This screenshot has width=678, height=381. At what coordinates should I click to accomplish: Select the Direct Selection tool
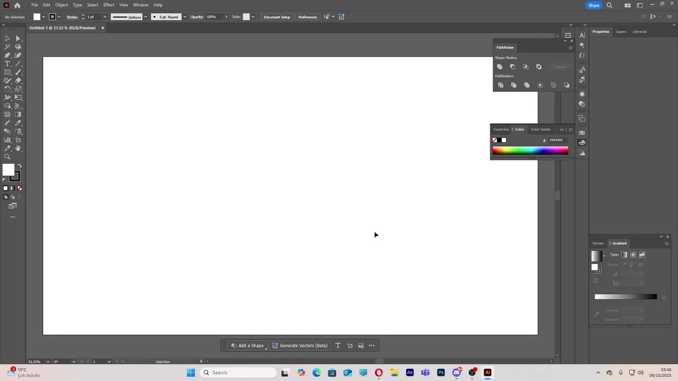18,38
